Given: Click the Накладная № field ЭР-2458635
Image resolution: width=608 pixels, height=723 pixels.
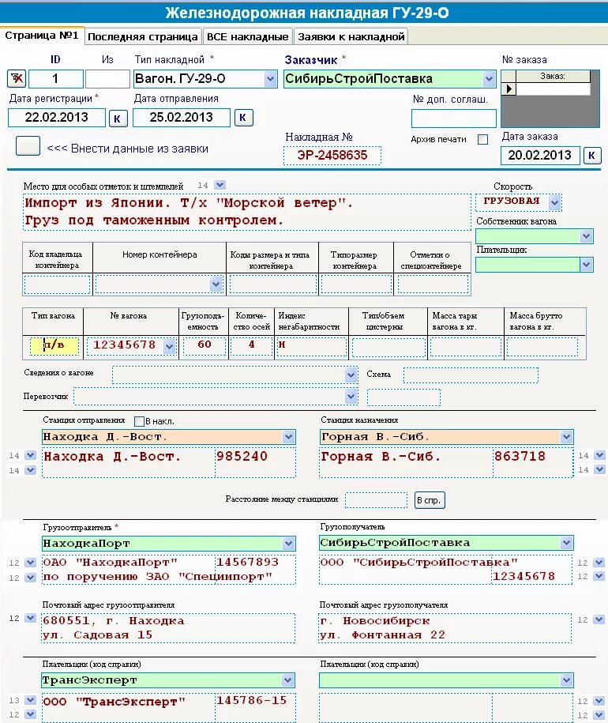Looking at the screenshot, I should pos(332,156).
